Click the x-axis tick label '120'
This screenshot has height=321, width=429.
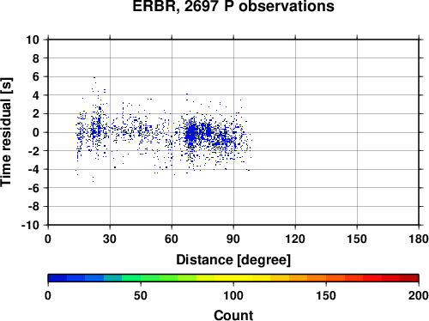click(295, 239)
